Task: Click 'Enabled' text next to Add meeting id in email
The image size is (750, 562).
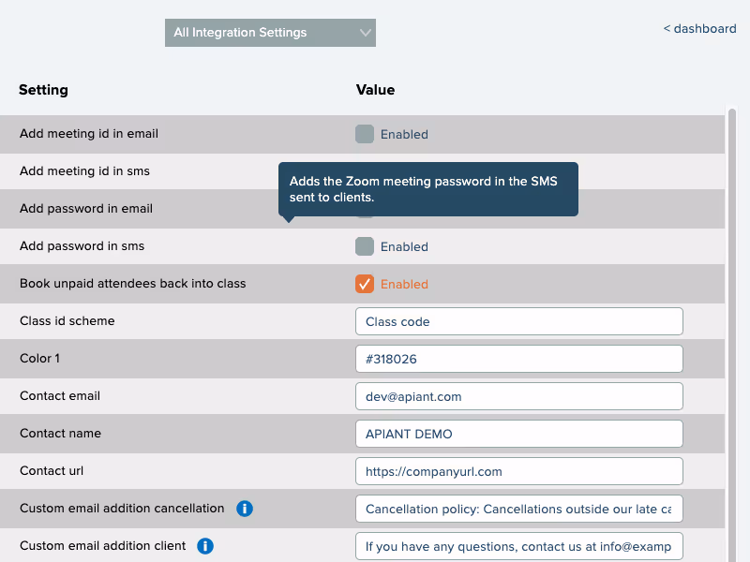Action: 404,135
